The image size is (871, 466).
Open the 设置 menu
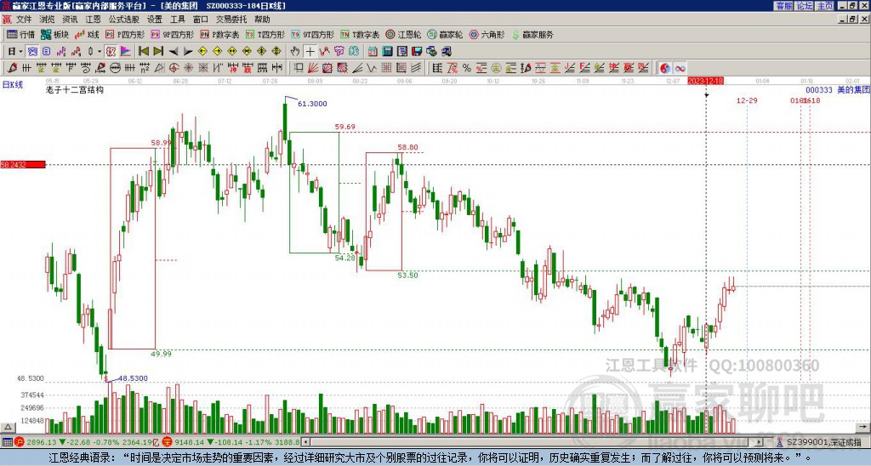pos(155,20)
